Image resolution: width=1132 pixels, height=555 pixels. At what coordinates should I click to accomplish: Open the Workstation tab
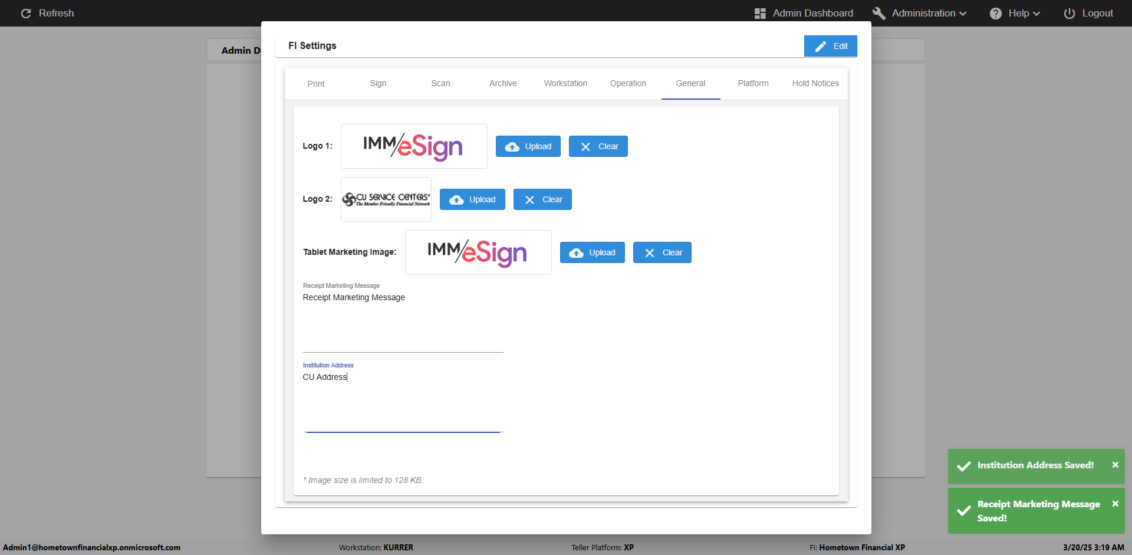(x=566, y=84)
